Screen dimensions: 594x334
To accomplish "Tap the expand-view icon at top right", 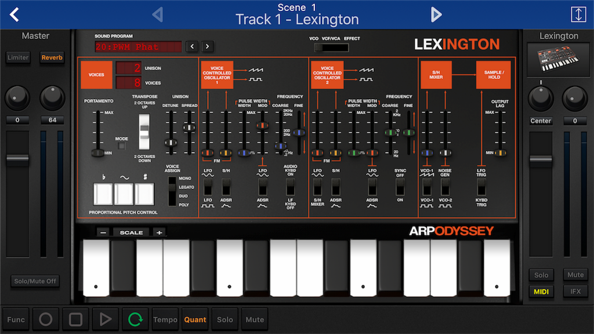I will [x=578, y=14].
